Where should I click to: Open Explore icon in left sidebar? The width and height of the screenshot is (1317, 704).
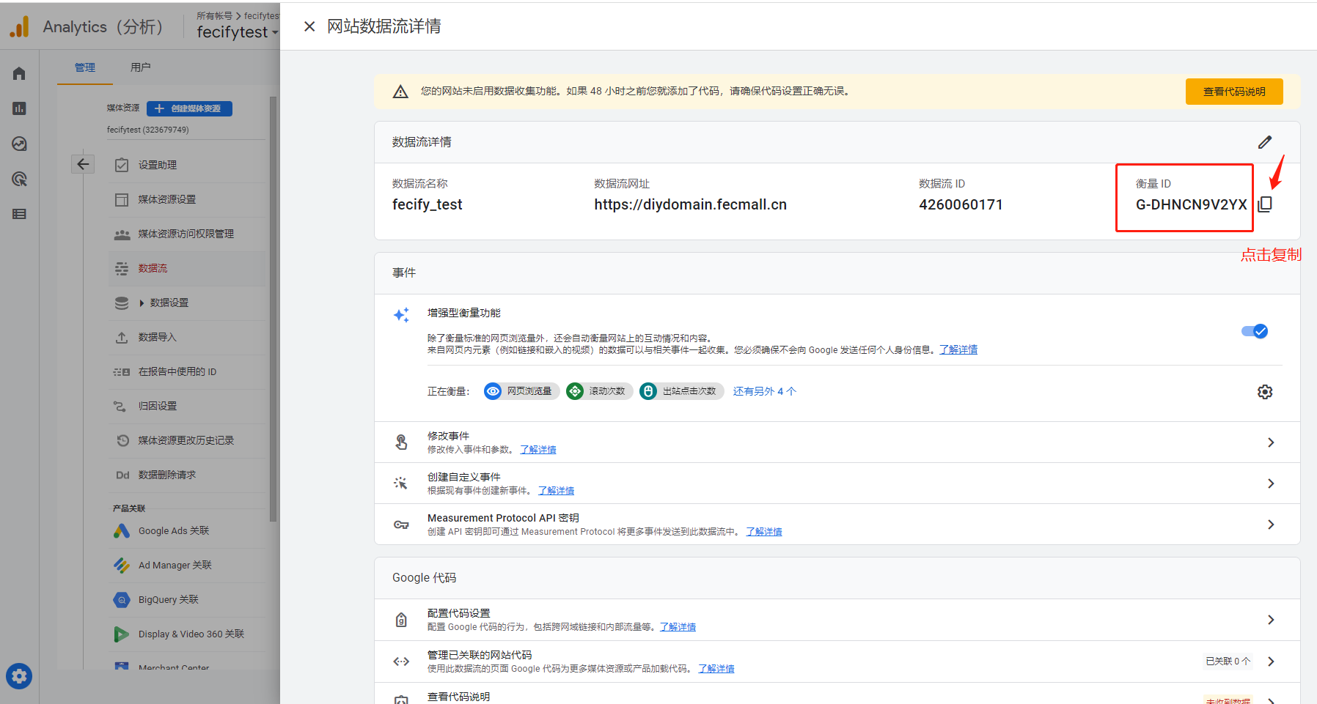[19, 144]
